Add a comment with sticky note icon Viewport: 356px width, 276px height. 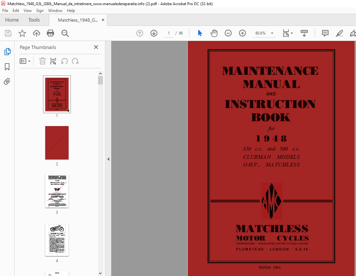(325, 33)
